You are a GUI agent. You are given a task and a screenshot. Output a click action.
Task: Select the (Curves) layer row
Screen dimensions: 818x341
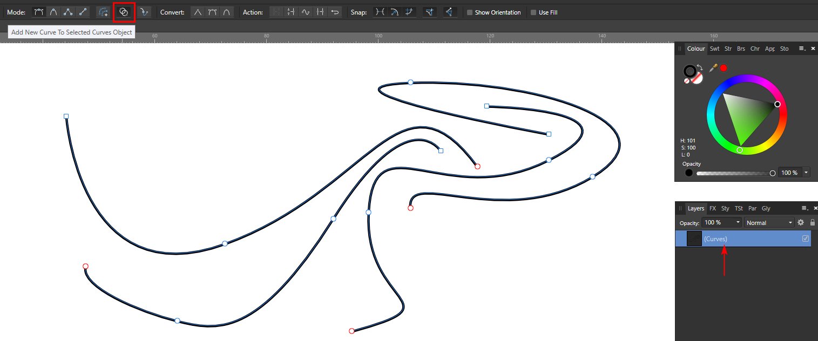click(743, 238)
